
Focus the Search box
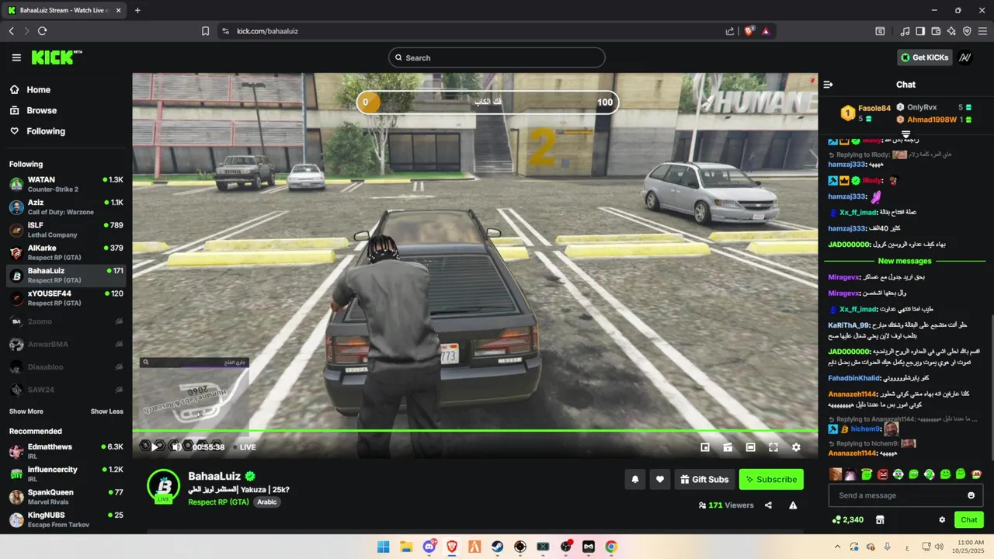497,57
